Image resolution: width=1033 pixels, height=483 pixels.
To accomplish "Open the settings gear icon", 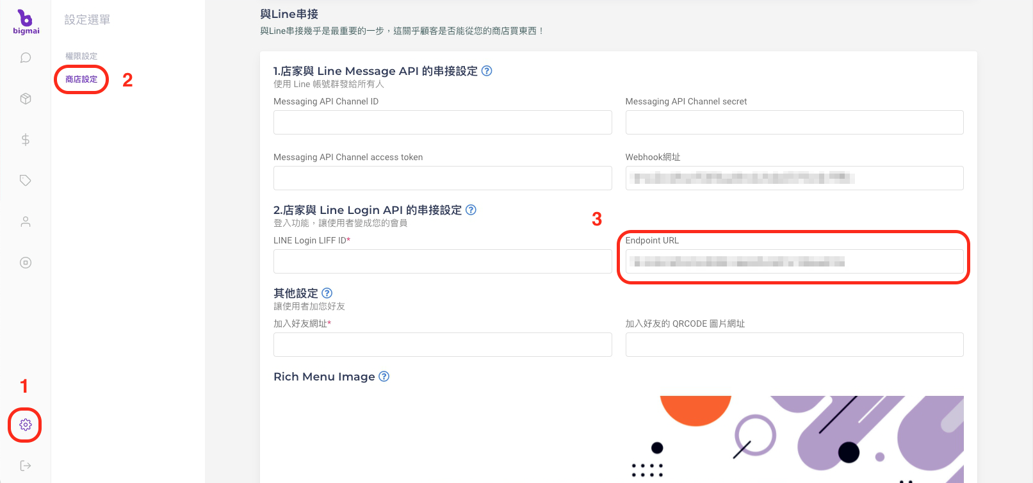I will click(x=26, y=425).
